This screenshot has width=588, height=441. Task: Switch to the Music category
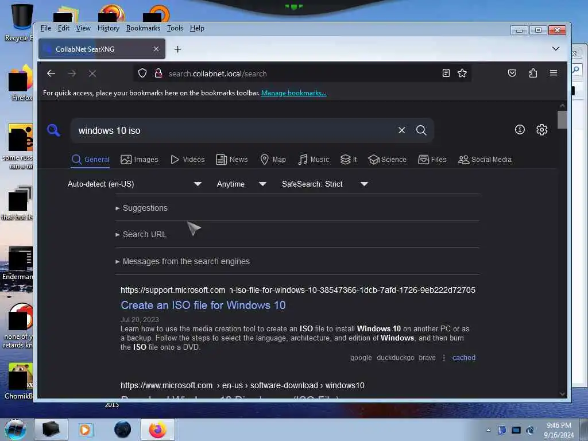314,160
